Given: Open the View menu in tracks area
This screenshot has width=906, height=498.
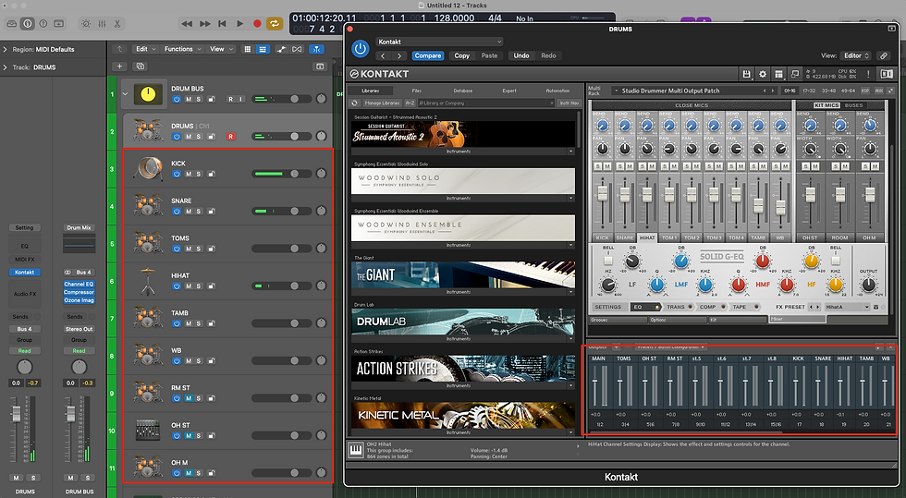Looking at the screenshot, I should coord(221,49).
